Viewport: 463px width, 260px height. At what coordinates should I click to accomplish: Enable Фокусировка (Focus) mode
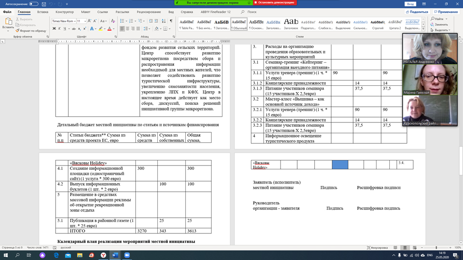point(377,248)
